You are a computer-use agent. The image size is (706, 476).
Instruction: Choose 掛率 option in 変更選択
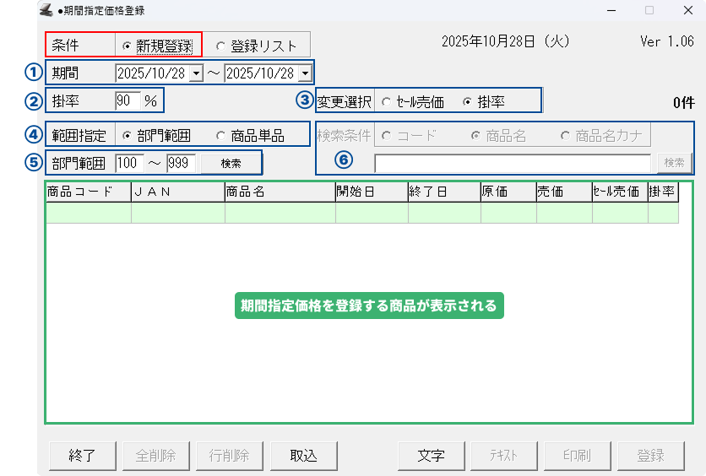pos(468,102)
